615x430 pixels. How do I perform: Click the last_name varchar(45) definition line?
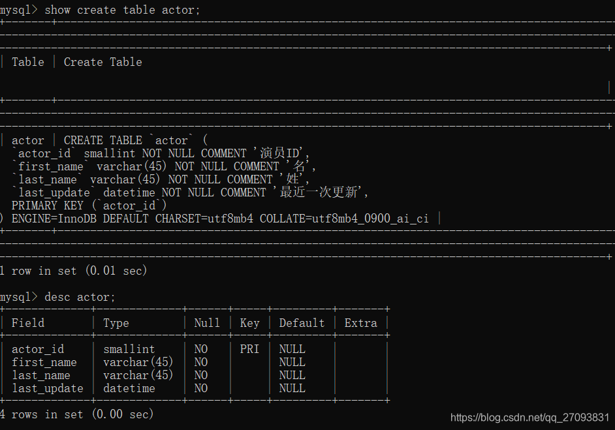point(161,179)
